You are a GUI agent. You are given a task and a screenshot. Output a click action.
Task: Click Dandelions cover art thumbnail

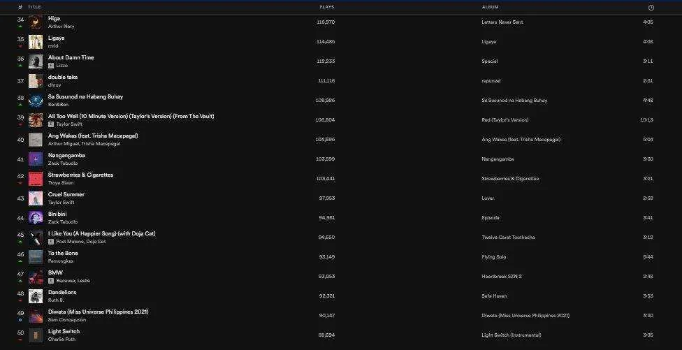tap(36, 296)
